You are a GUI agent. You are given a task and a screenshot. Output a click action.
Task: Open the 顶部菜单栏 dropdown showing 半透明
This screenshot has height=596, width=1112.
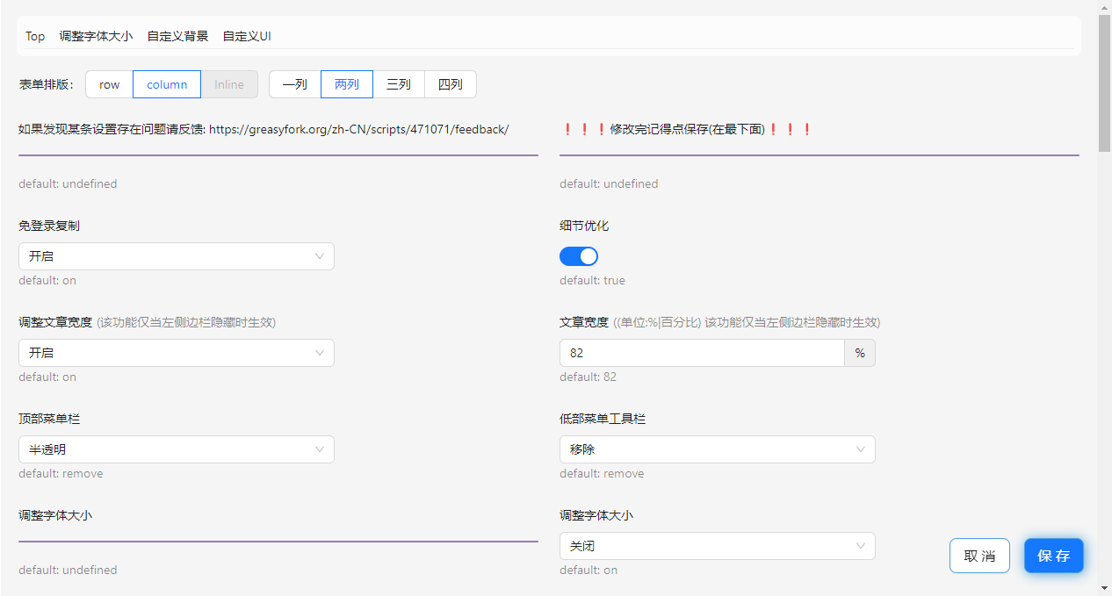176,449
